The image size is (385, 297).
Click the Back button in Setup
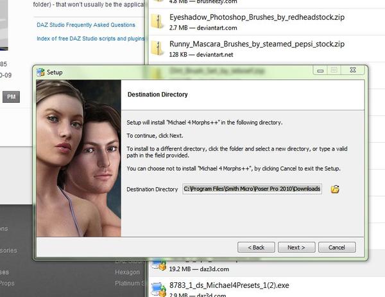pos(256,248)
